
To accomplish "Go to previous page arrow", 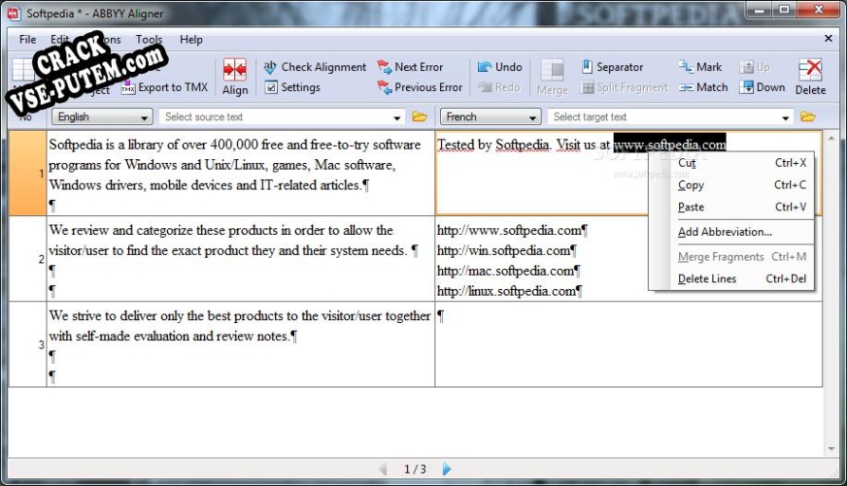I will pyautogui.click(x=383, y=469).
